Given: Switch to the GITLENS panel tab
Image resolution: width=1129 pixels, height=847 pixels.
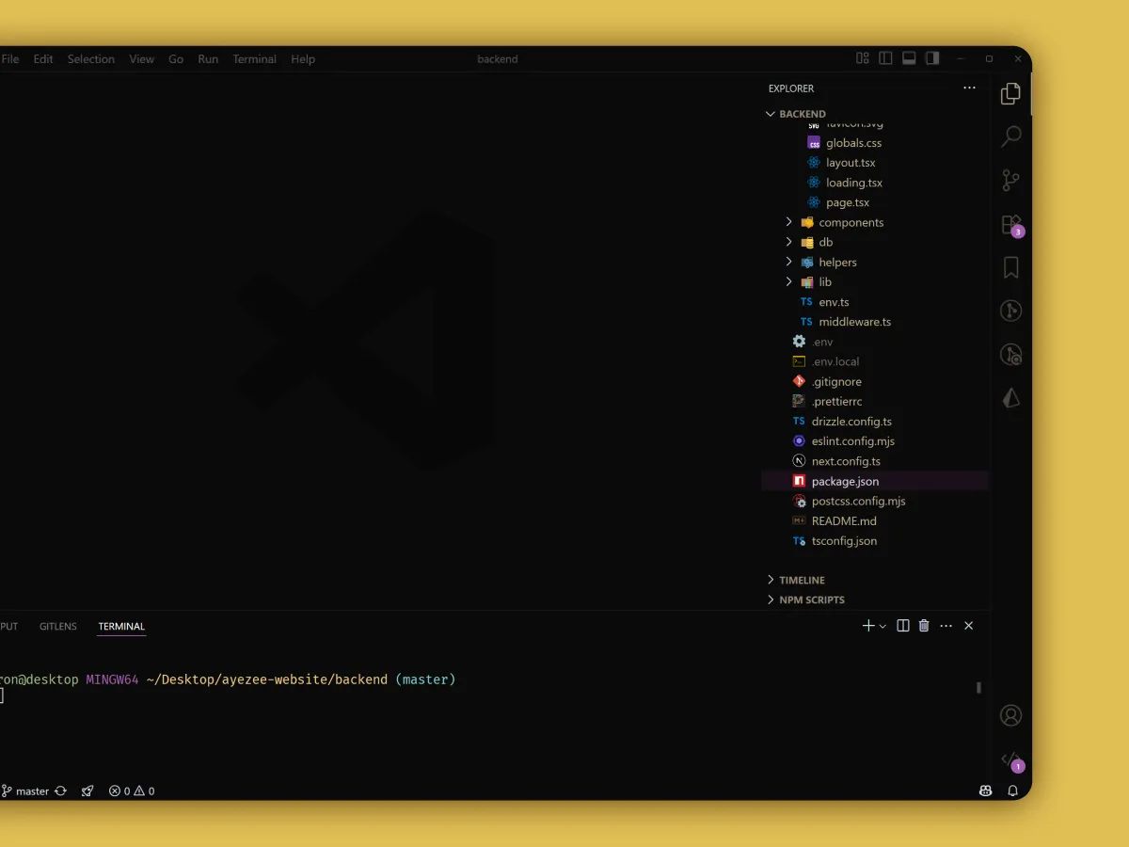Looking at the screenshot, I should click(58, 626).
